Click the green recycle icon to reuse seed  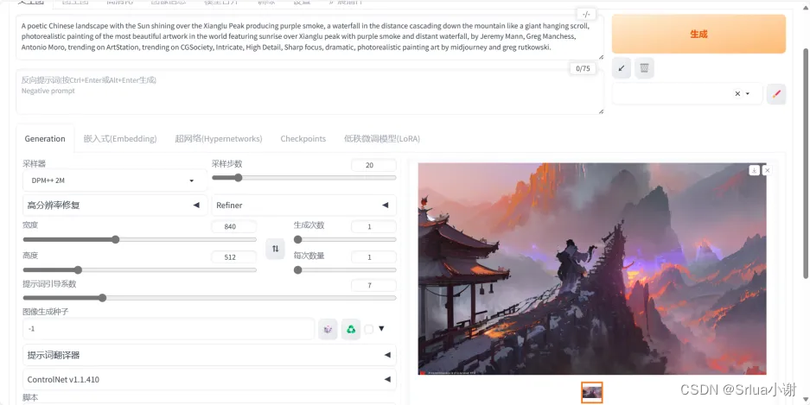[x=351, y=329]
